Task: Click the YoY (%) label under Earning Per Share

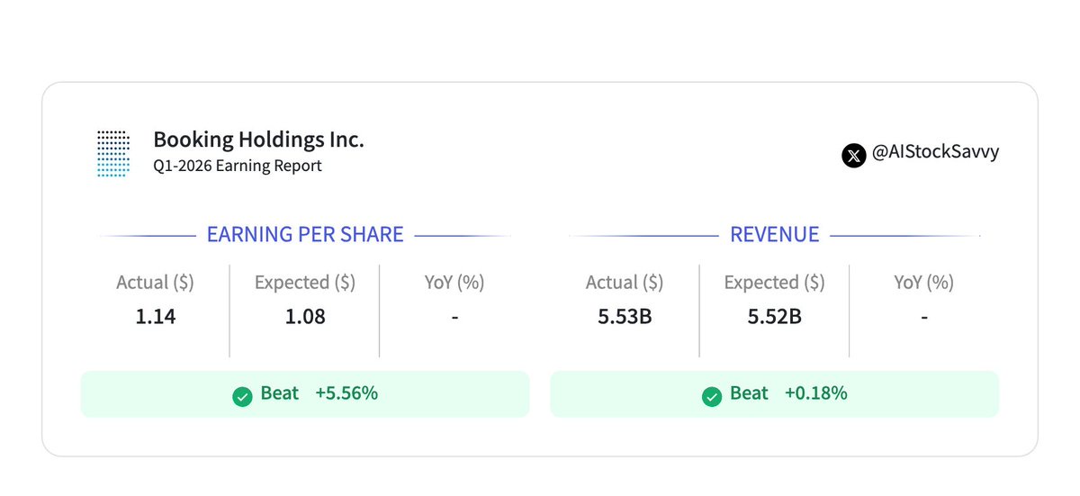Action: pyautogui.click(x=454, y=283)
